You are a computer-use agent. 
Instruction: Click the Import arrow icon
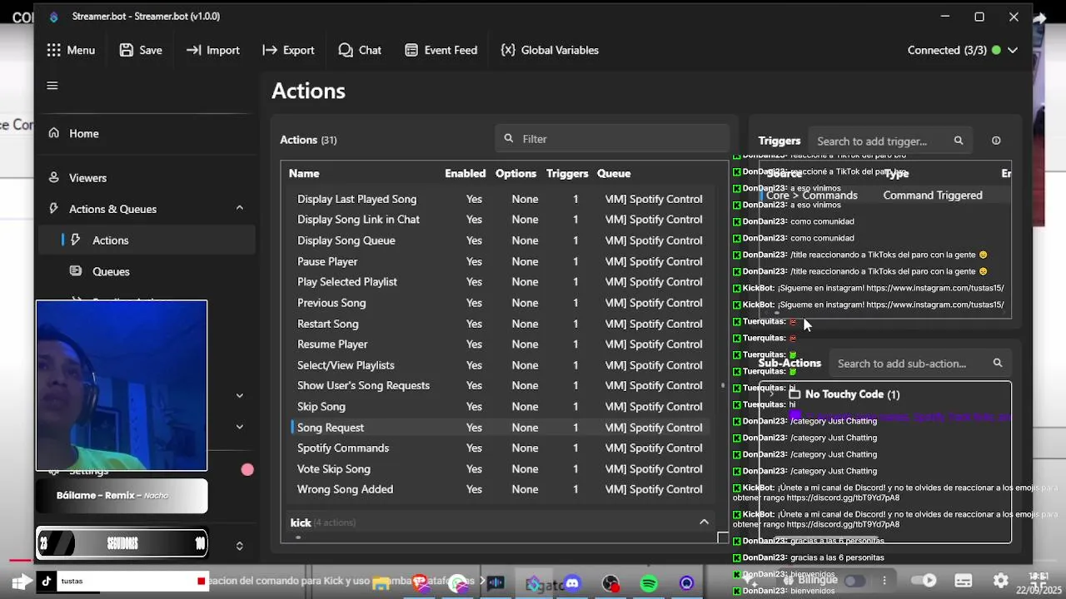(x=193, y=50)
